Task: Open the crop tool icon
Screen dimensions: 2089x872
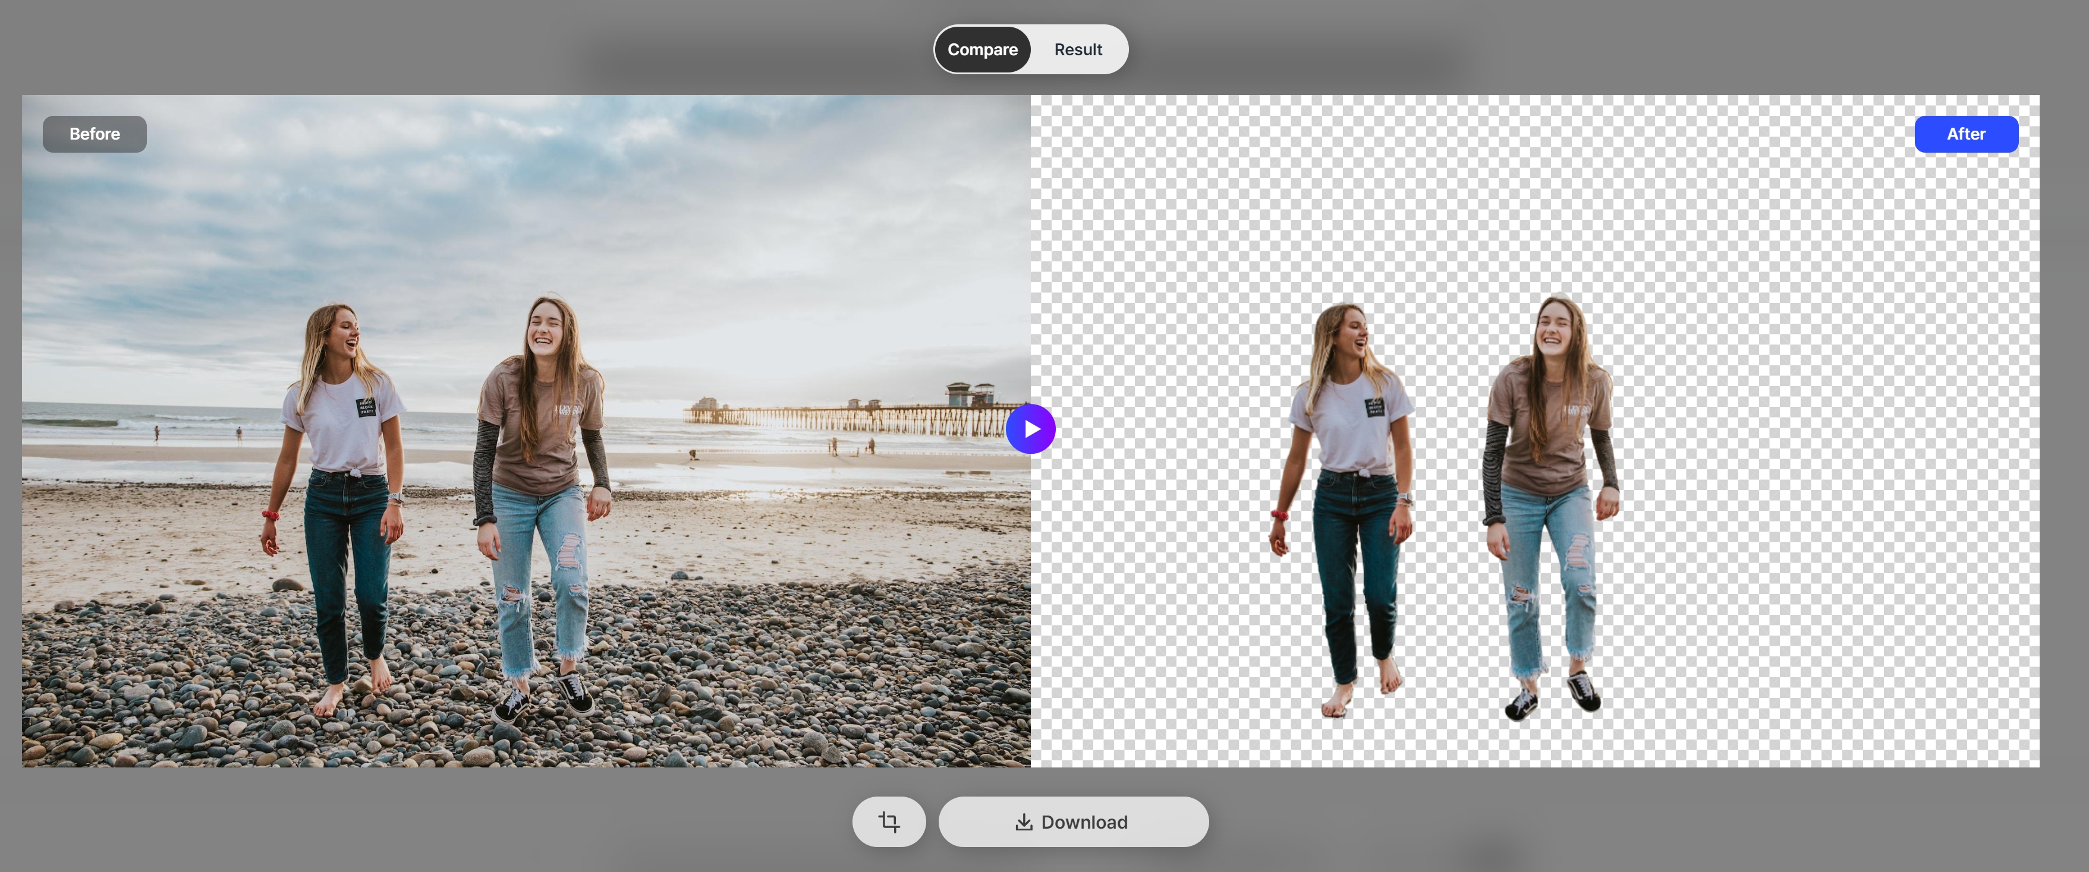Action: 889,822
